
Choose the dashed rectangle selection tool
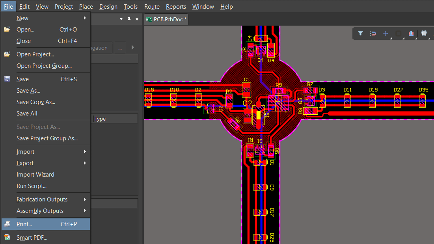click(399, 34)
